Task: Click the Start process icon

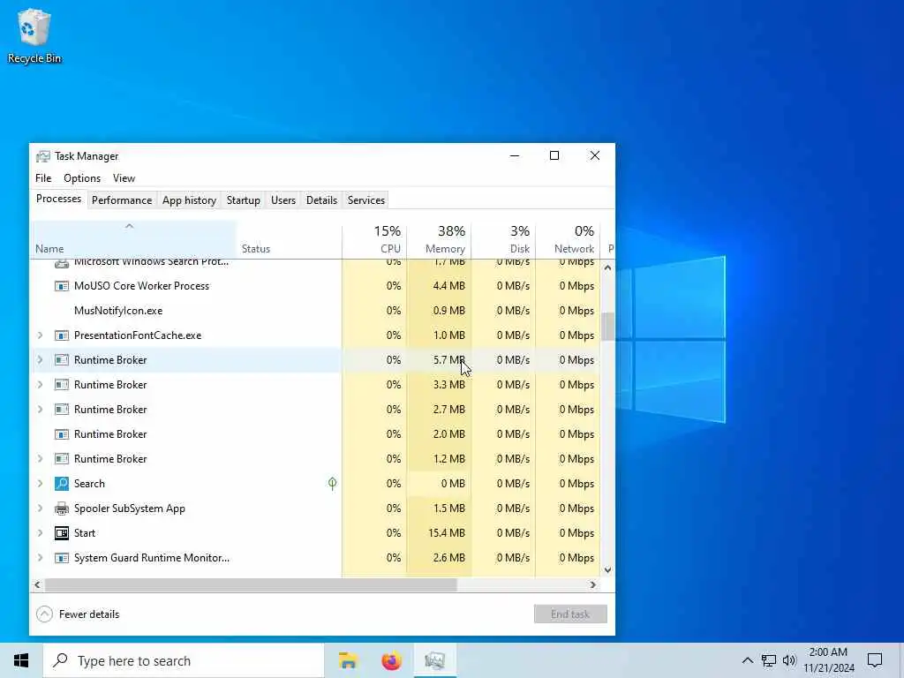Action: [x=62, y=533]
